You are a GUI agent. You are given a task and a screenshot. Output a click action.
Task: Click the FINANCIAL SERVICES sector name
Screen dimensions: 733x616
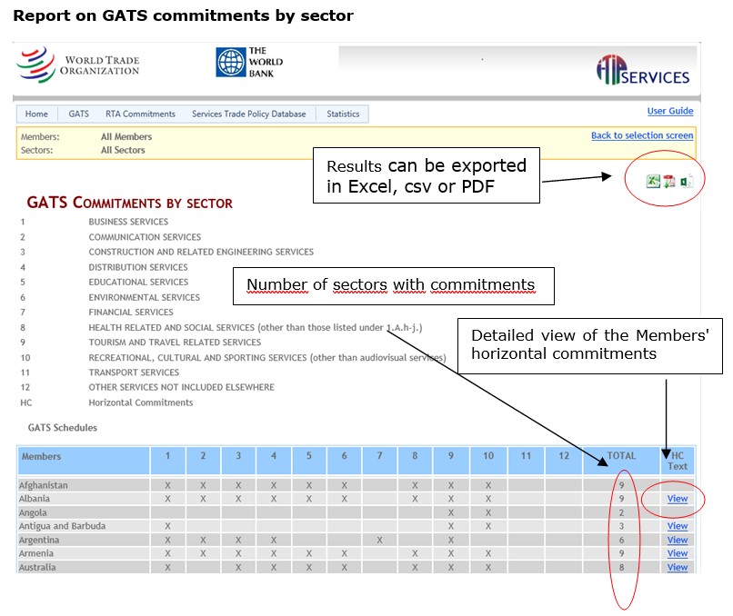click(x=131, y=312)
